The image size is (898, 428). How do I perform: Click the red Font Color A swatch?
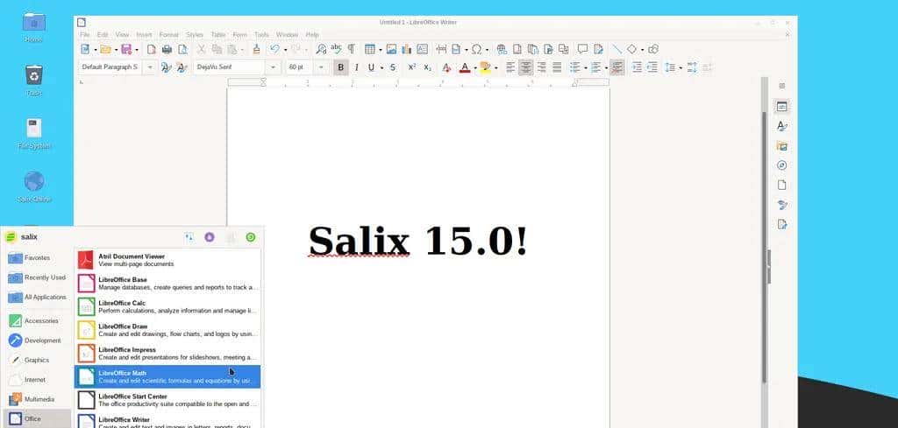click(x=465, y=67)
